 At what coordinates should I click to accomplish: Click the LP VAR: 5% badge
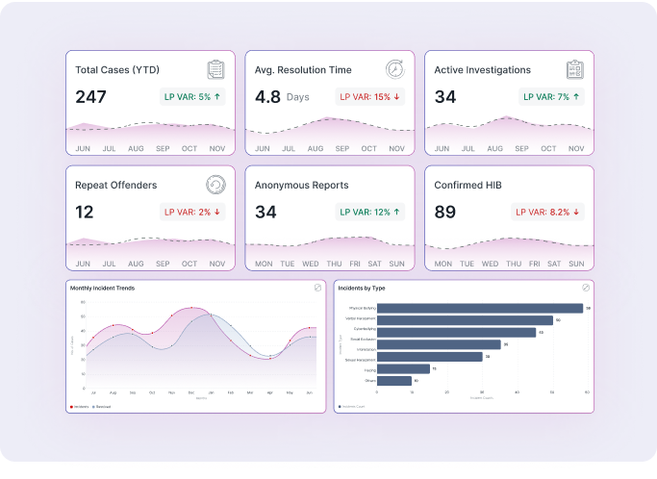(193, 96)
